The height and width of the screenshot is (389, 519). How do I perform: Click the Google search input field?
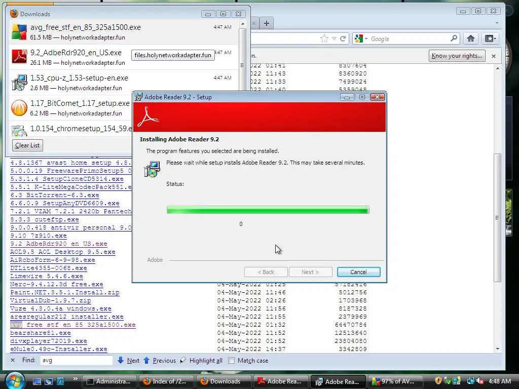(409, 38)
